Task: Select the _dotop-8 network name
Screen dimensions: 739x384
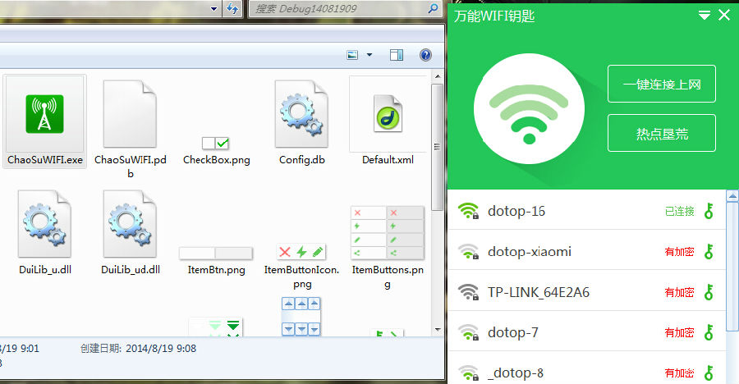Action: coord(515,373)
